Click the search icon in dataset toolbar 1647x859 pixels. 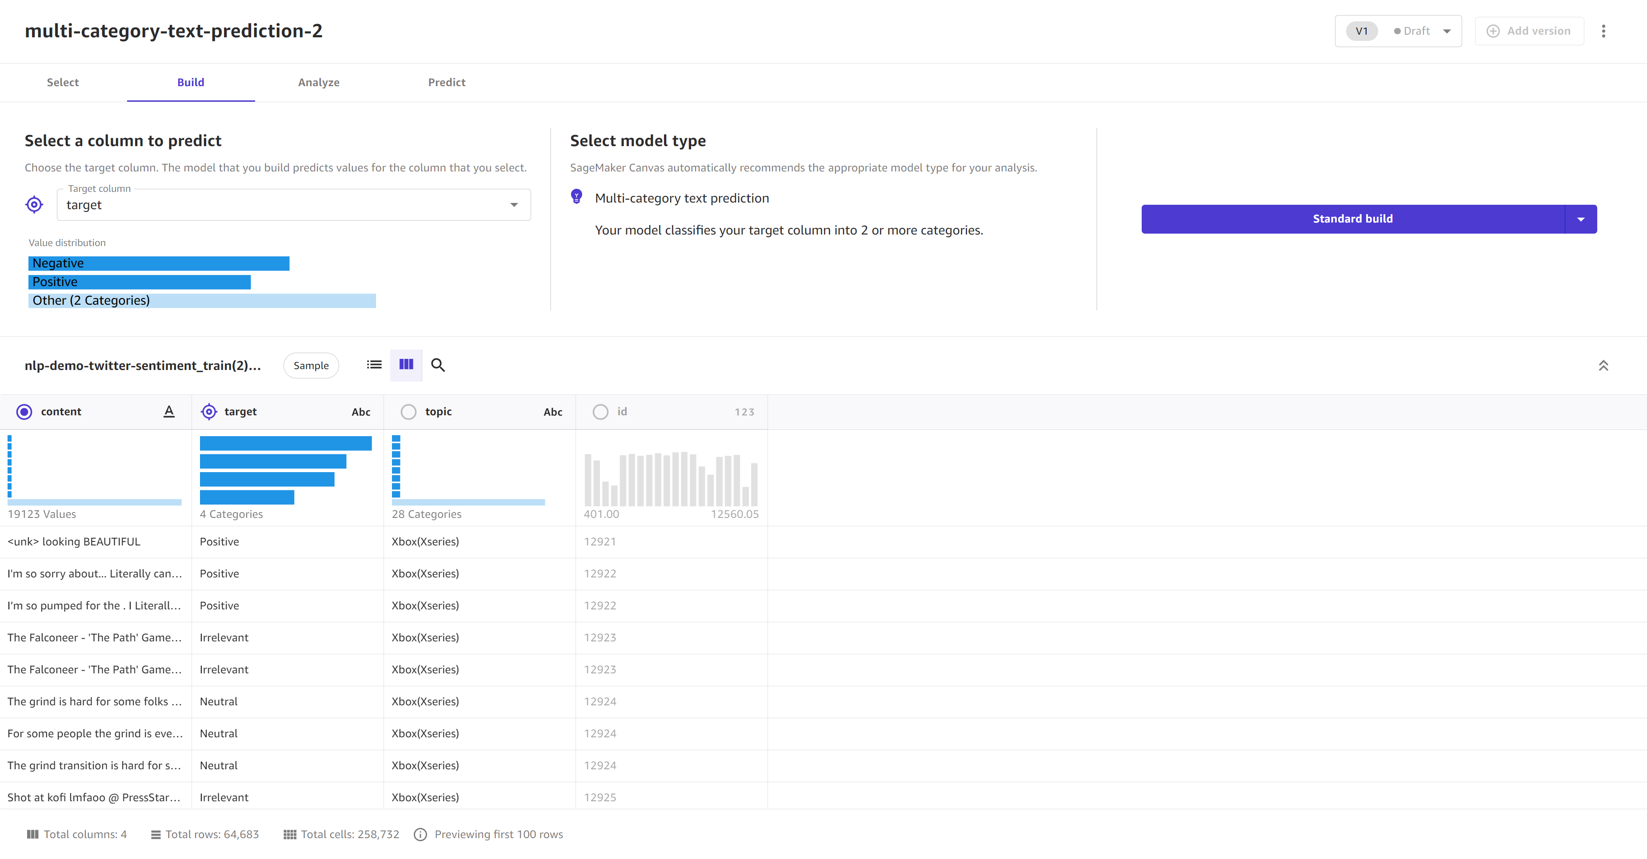click(x=438, y=365)
